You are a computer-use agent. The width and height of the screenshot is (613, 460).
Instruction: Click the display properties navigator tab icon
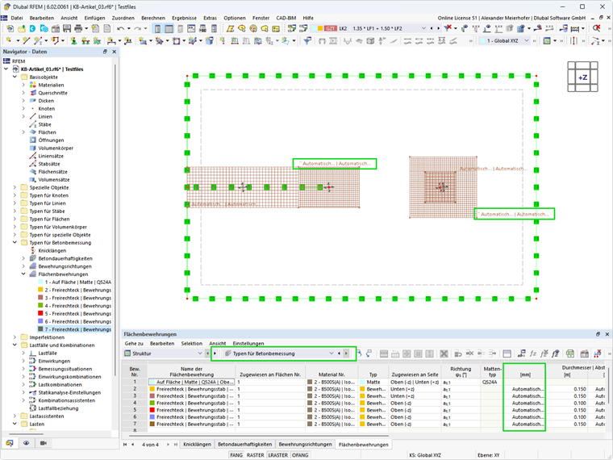[x=26, y=443]
